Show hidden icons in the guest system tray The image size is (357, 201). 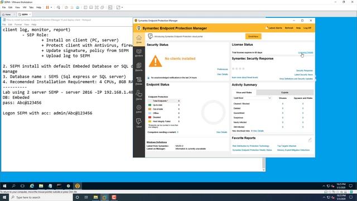pyautogui.click(x=324, y=186)
